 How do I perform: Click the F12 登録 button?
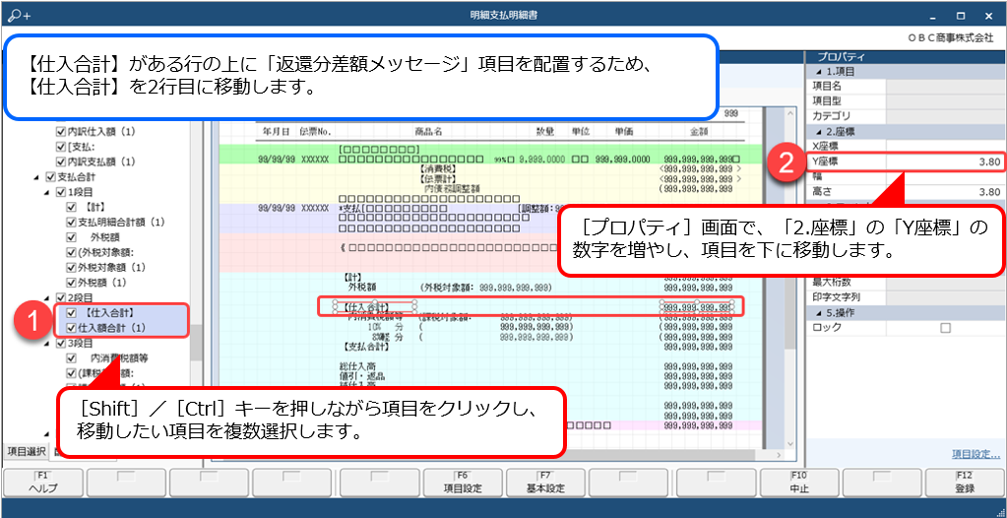pos(966,482)
